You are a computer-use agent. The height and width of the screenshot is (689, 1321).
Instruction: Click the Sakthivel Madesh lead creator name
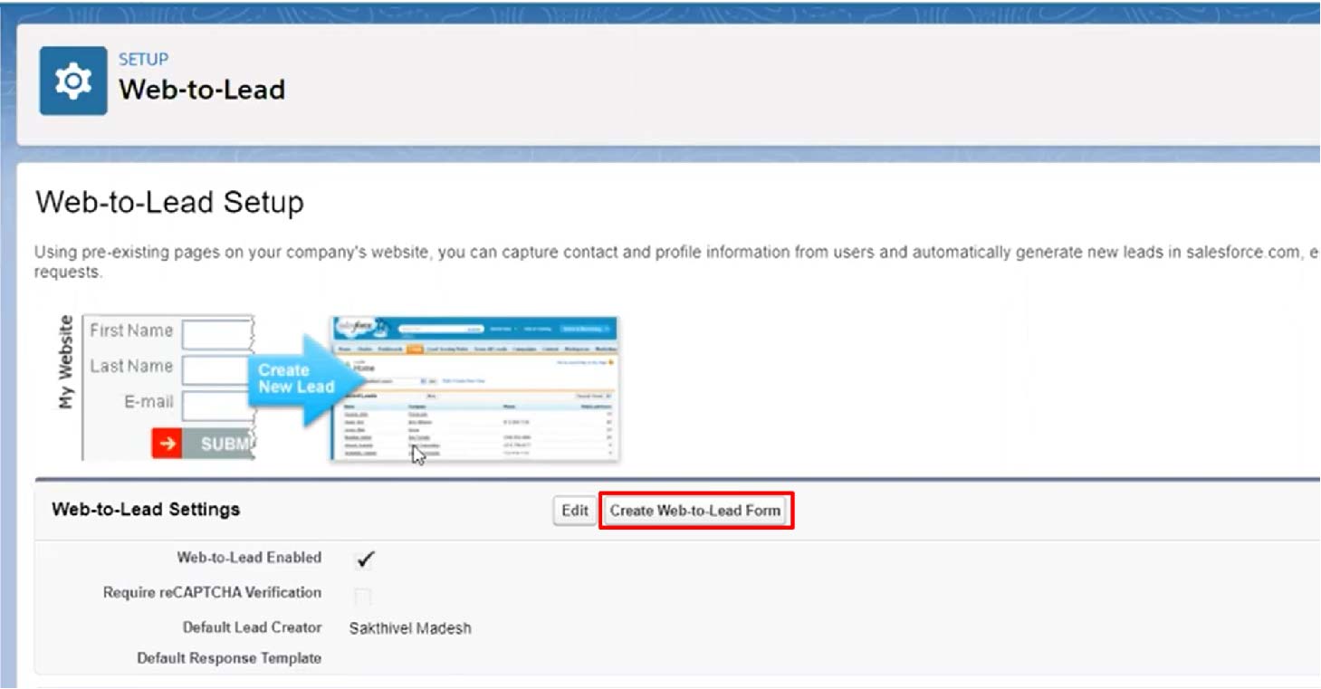click(x=410, y=627)
